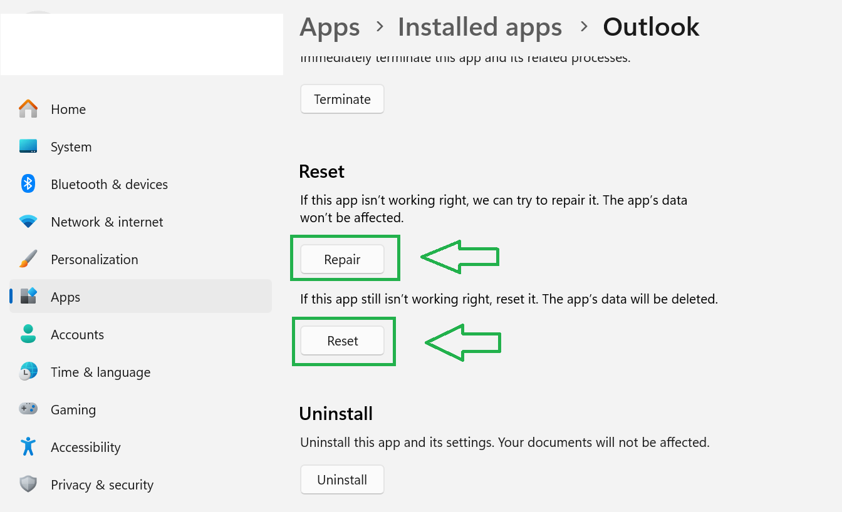Click the System monitor icon
This screenshot has height=512, width=842.
coord(28,146)
